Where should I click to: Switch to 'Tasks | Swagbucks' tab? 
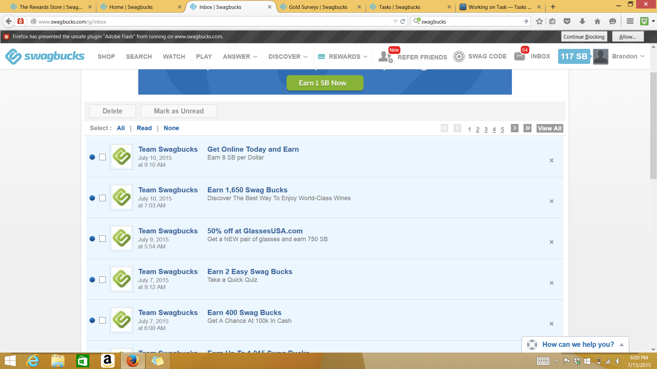[x=410, y=7]
